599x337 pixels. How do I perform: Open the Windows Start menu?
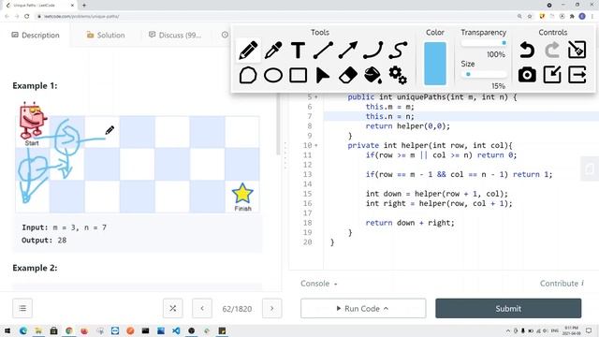7,330
